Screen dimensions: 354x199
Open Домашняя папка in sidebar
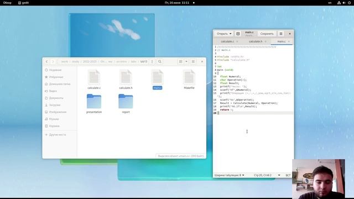60,84
